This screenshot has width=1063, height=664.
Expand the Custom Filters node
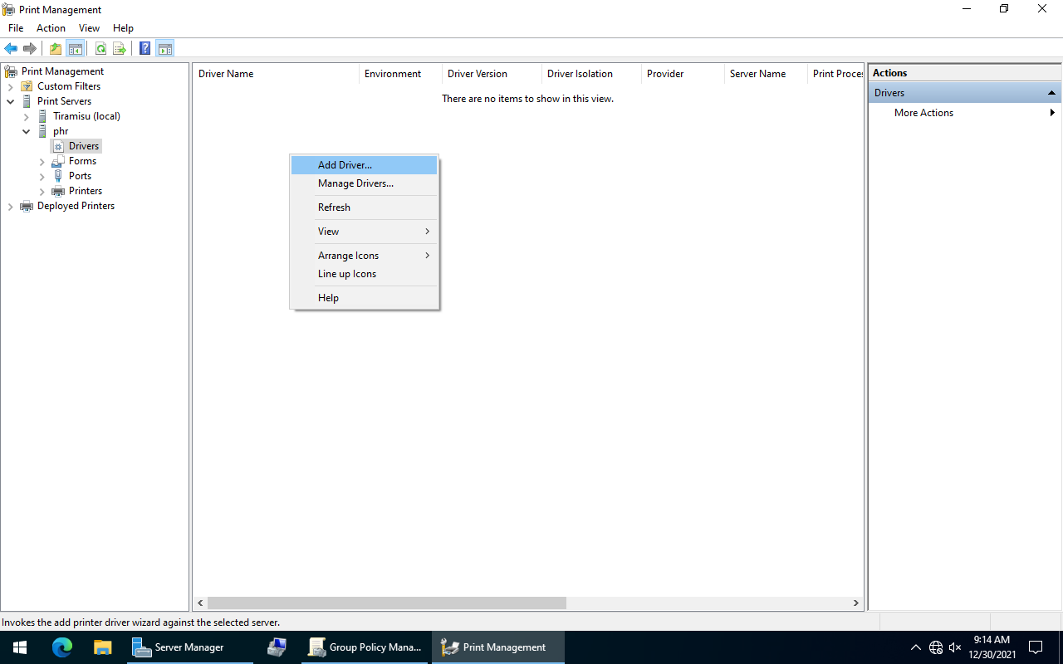[x=11, y=85]
